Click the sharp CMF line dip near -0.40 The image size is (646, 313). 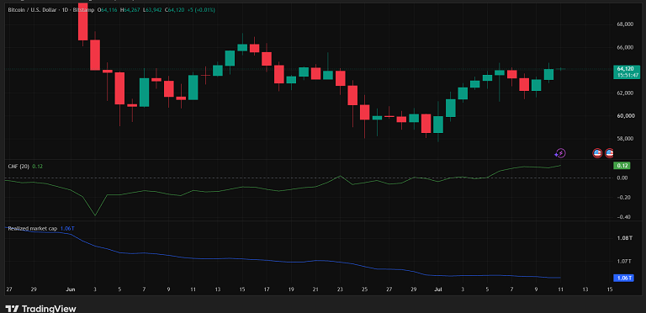pos(96,215)
